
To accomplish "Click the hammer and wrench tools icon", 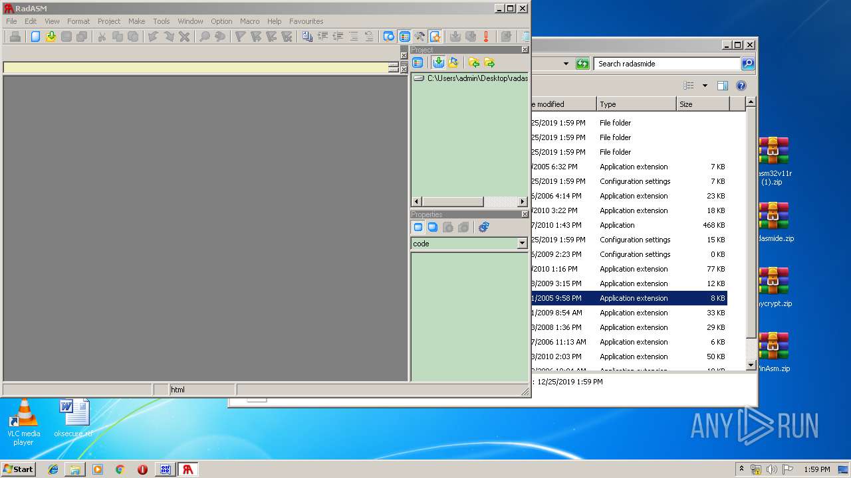I will point(420,37).
